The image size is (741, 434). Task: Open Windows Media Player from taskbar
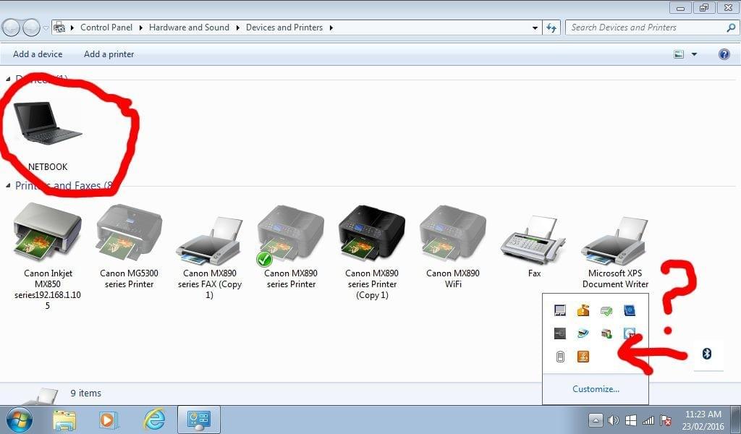point(109,420)
